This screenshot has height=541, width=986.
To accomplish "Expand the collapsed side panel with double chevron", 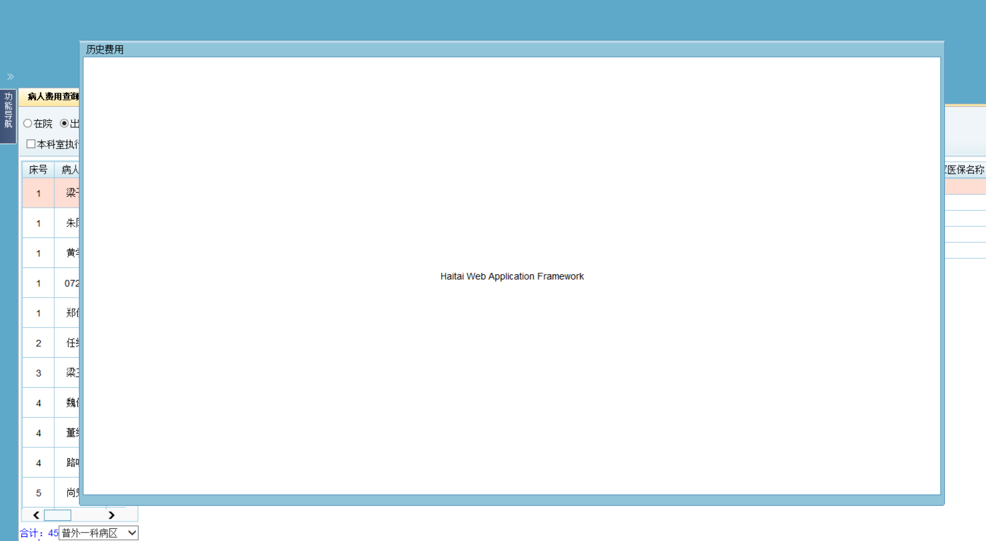I will tap(10, 77).
